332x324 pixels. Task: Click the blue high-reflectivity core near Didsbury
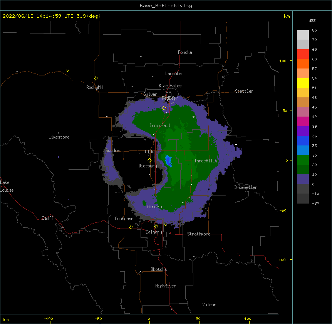point(168,161)
